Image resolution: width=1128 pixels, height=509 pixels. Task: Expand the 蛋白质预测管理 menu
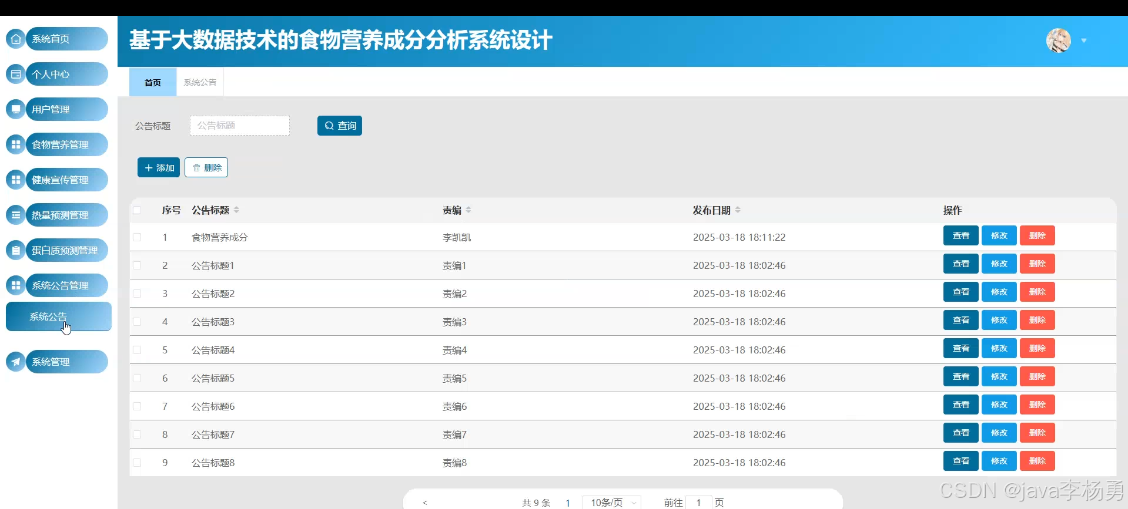coord(66,250)
